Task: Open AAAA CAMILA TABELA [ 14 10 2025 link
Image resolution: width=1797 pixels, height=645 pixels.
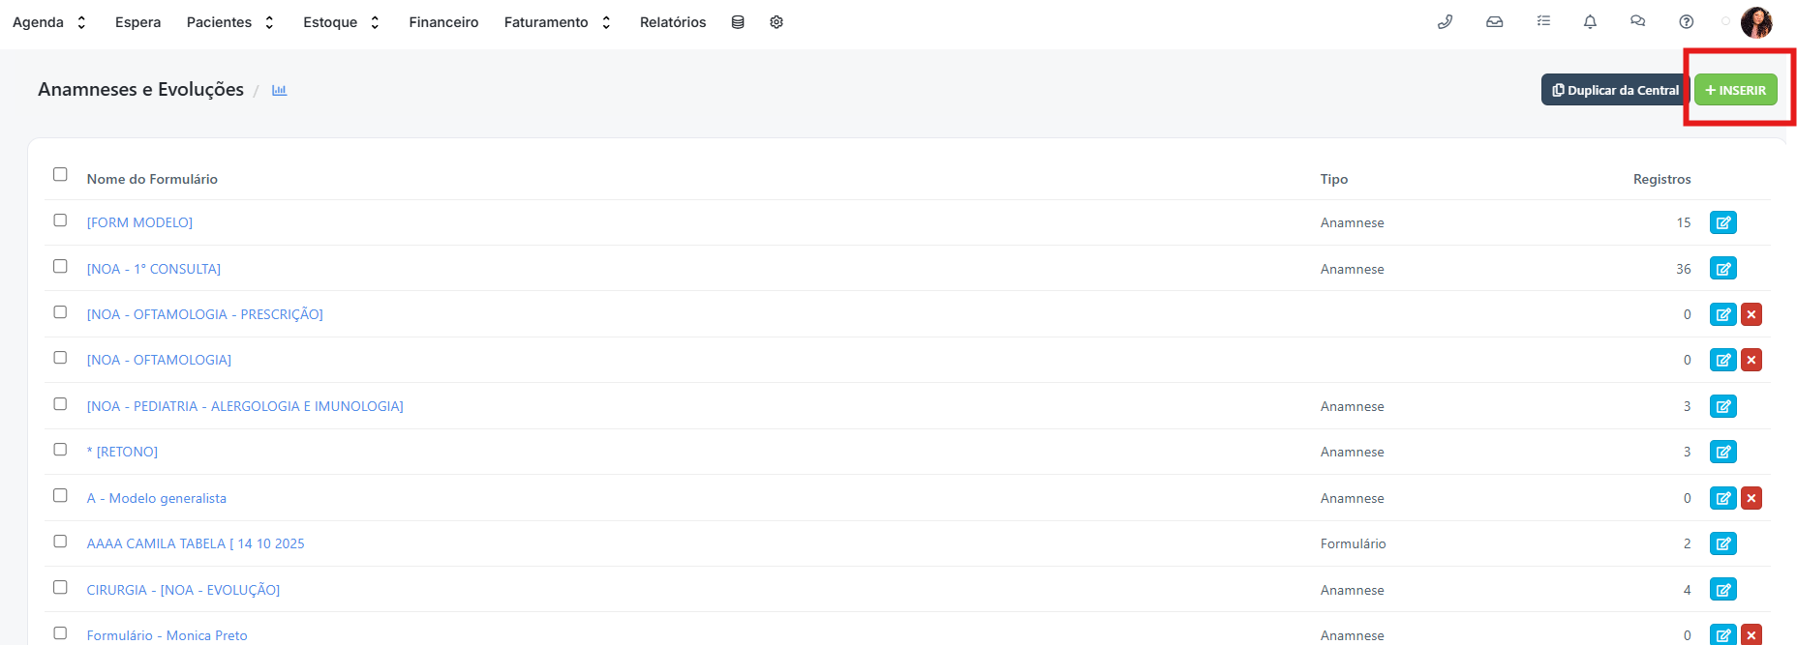Action: pos(196,543)
